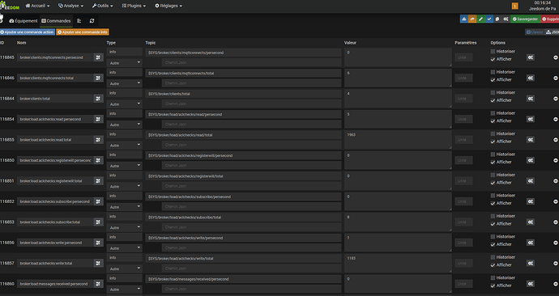559x296 pixels.
Task: Remove command 116855 with minus icon
Action: coord(556,140)
